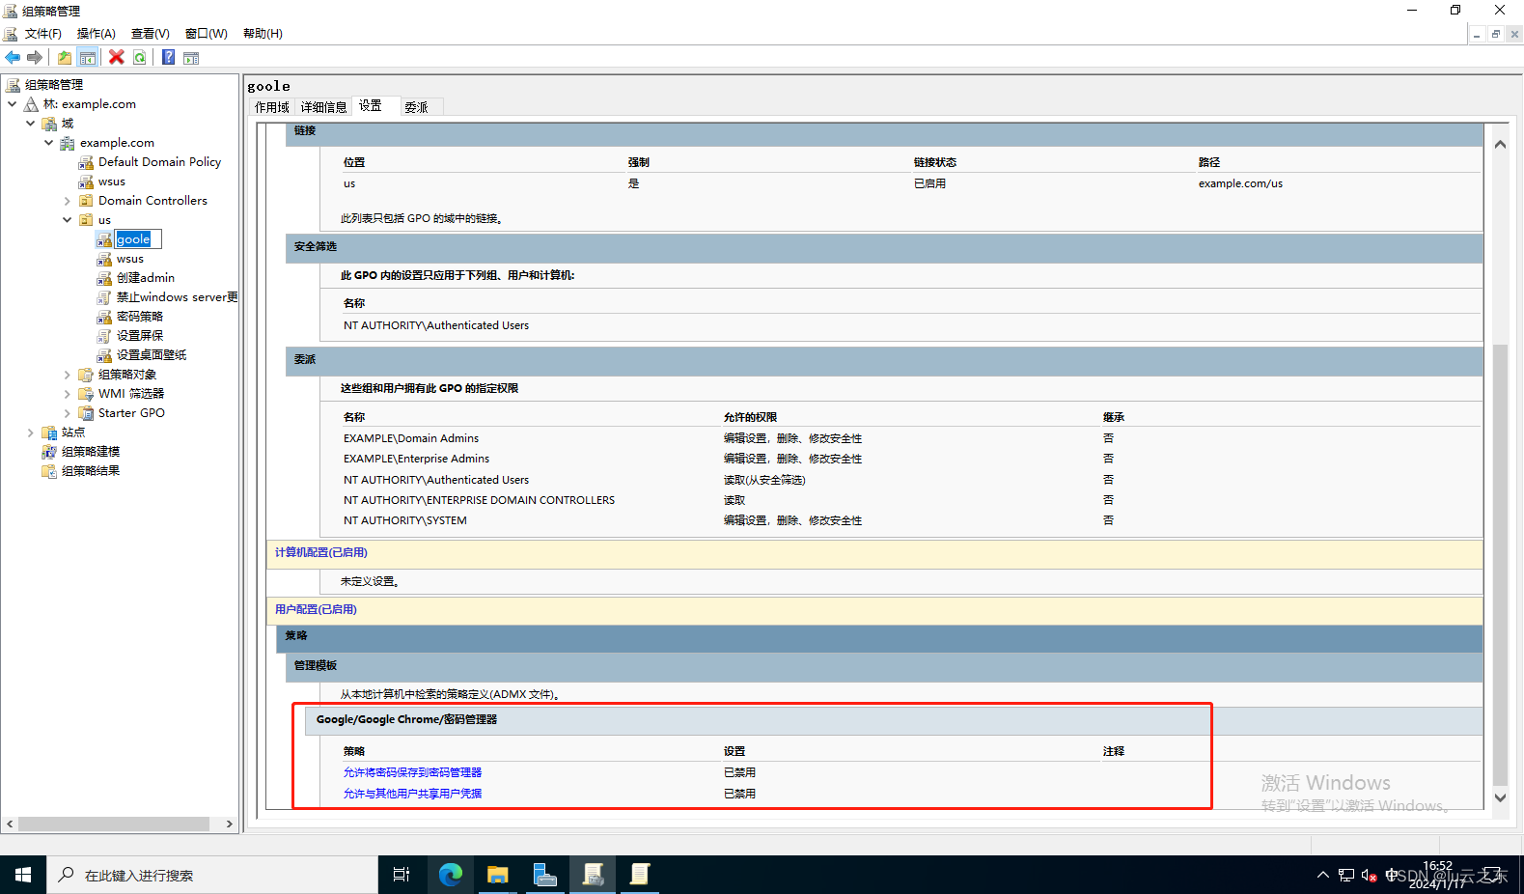This screenshot has height=894, width=1524.
Task: Click the example.com/us path cell
Action: point(1240,183)
